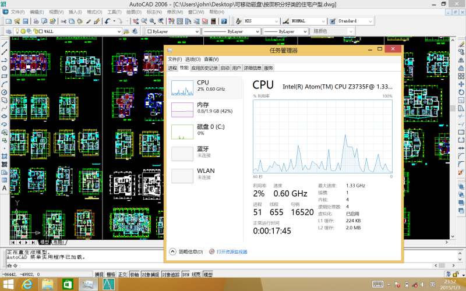Click the Cut scissors icon
This screenshot has width=466, height=291.
pyautogui.click(x=63, y=21)
